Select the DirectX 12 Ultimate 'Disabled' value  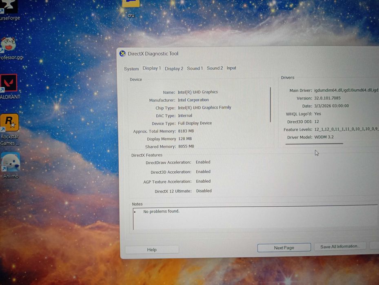point(204,191)
